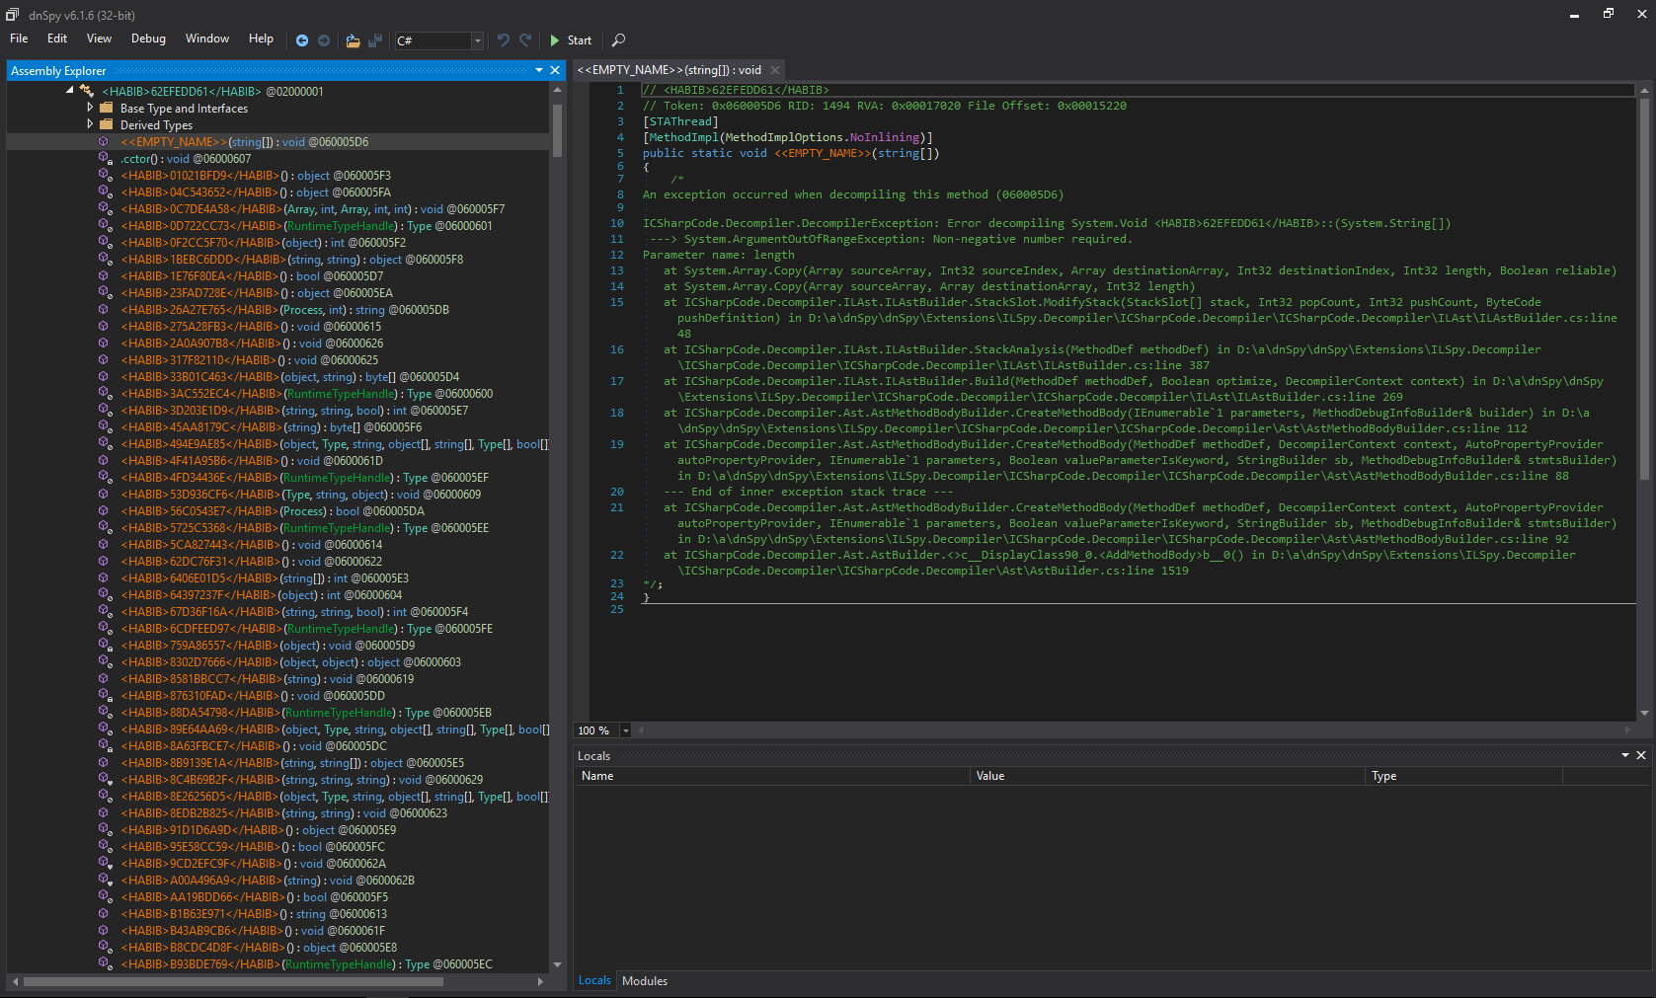Open the Debug menu
Screen dimensions: 1656x998
(148, 38)
